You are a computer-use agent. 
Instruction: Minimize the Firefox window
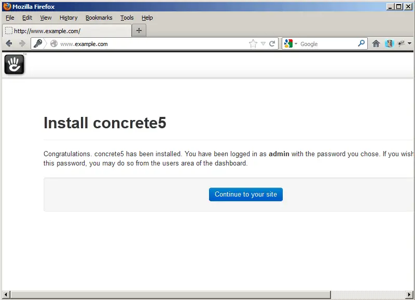[390, 7]
